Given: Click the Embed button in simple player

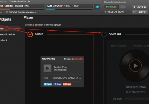Looking at the screenshot, I should 67,84.
